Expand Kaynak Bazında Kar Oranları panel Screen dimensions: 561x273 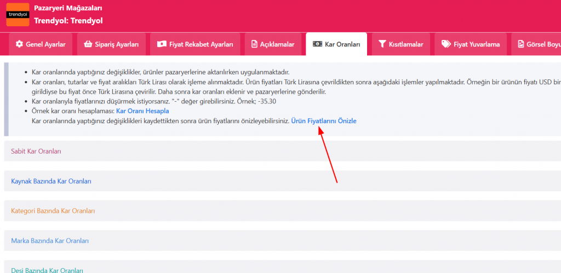51,181
